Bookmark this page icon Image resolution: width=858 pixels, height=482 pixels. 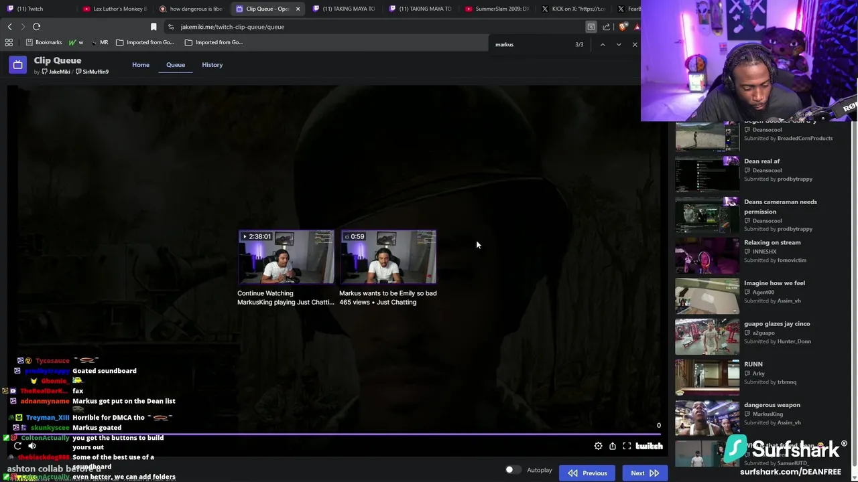point(154,27)
